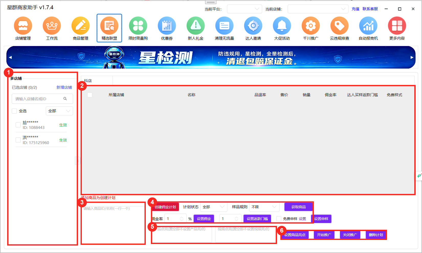Click the 创建佣金计划 button
Viewport: 422px width, 253px height.
[165, 207]
